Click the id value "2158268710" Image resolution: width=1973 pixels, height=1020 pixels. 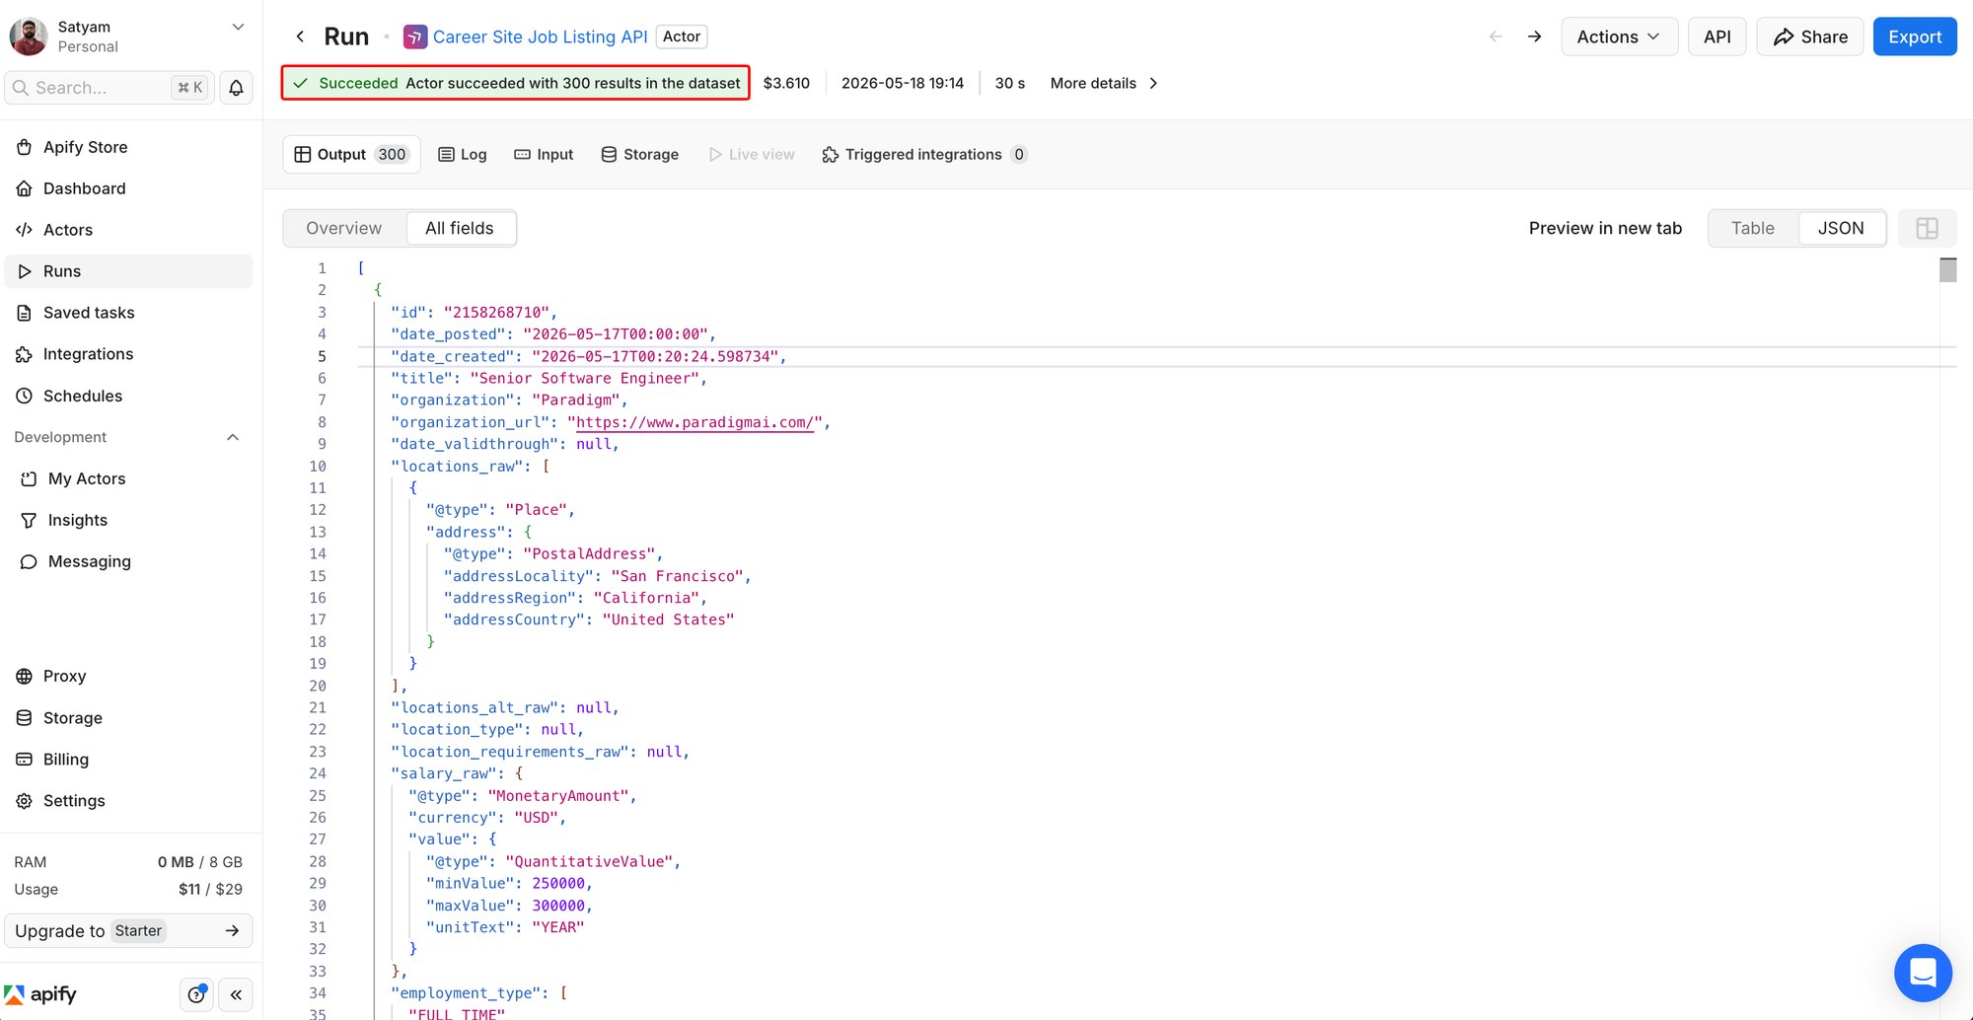click(496, 312)
